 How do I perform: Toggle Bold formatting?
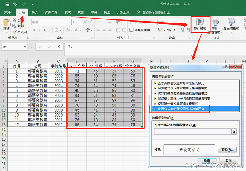pos(34,30)
